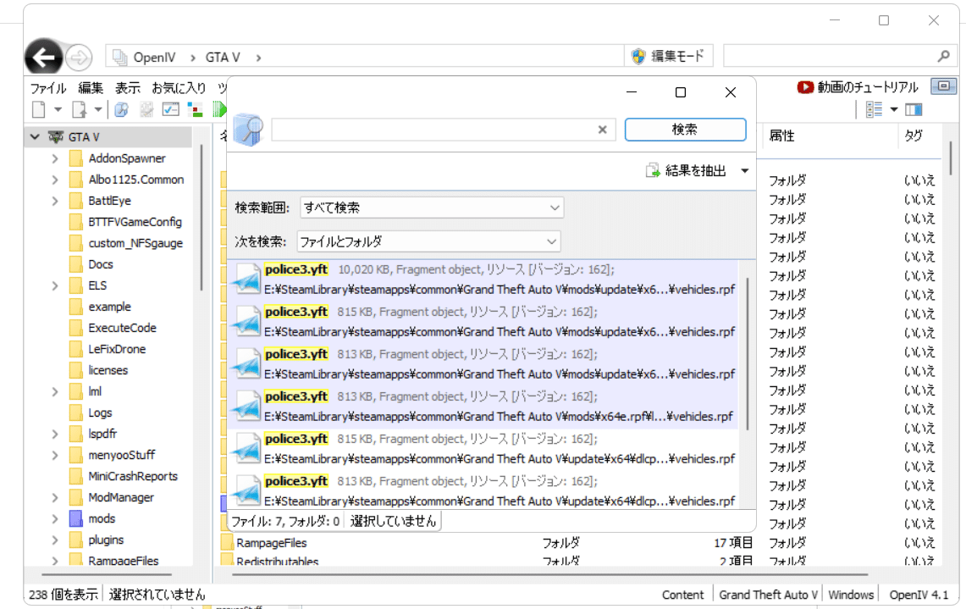Click the options checklist toolbar icon
The height and width of the screenshot is (609, 966).
click(171, 110)
